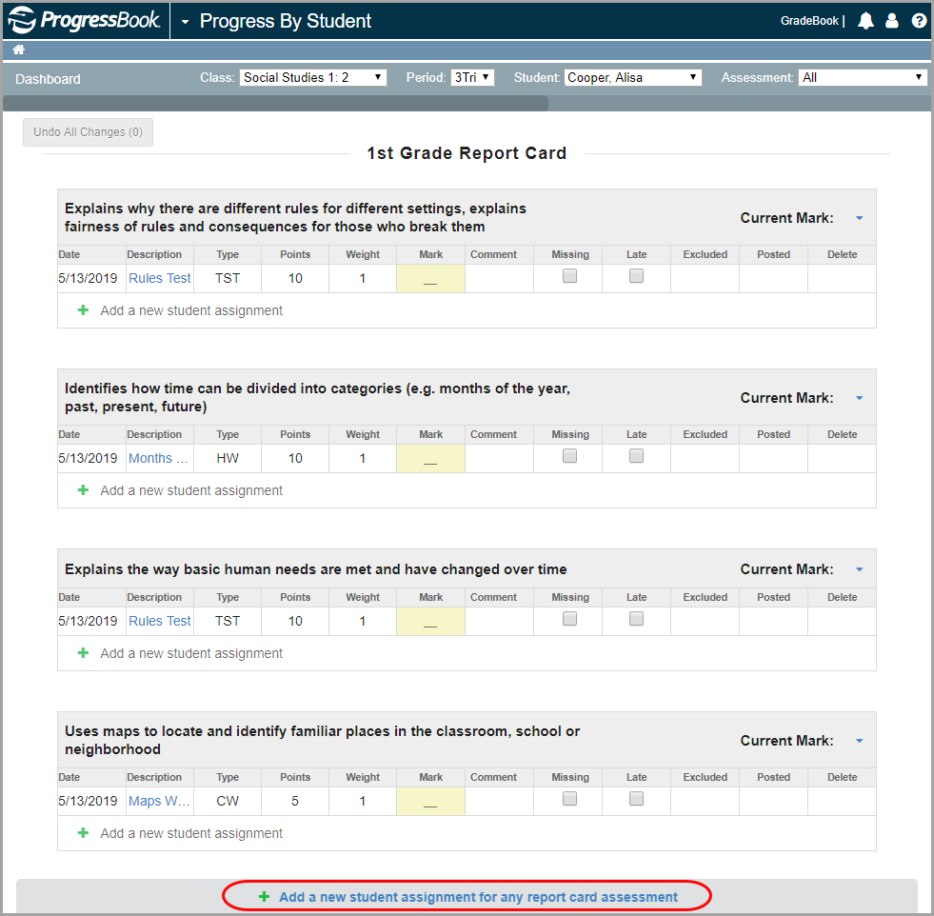Click green plus for any report card assessment
This screenshot has height=916, width=934.
(264, 897)
